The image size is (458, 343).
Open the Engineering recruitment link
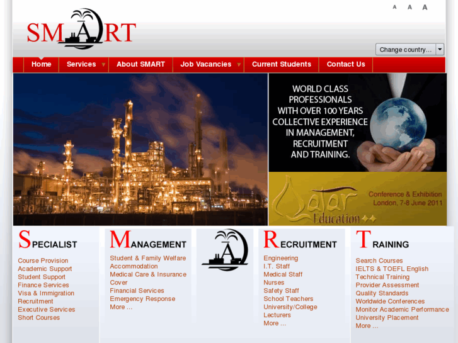coord(281,258)
